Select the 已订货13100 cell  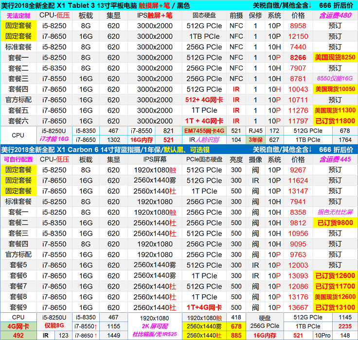point(335,307)
